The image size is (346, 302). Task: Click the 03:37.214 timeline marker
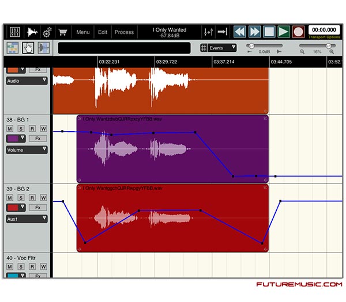tap(224, 62)
